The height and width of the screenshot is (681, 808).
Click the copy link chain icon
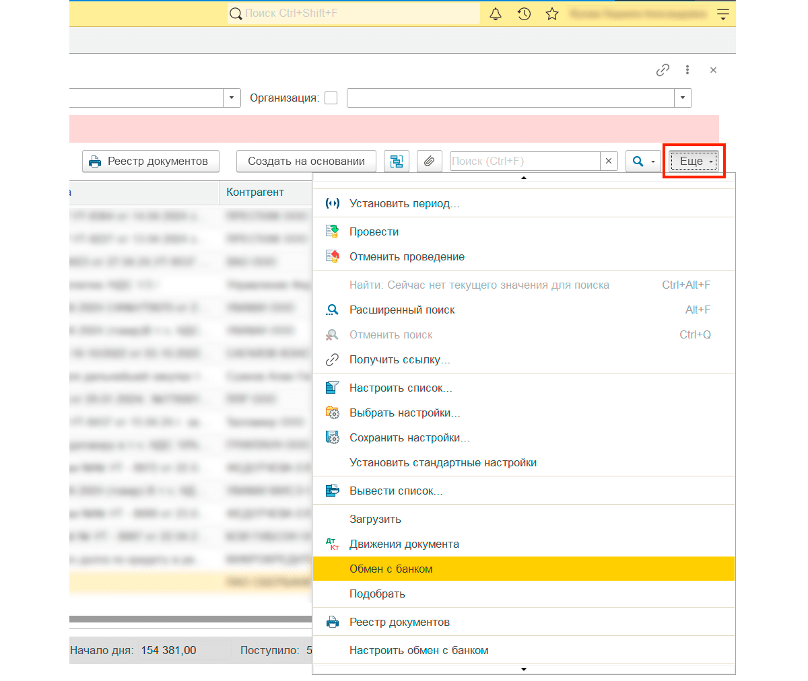(663, 70)
